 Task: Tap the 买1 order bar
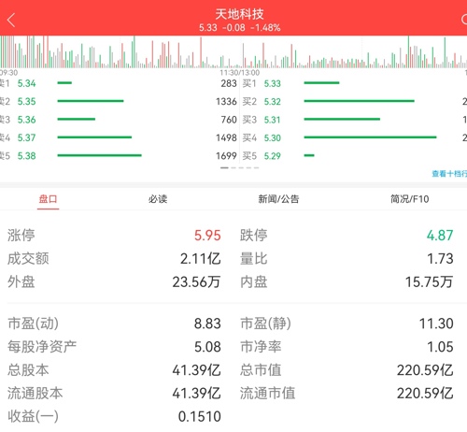pyautogui.click(x=321, y=83)
